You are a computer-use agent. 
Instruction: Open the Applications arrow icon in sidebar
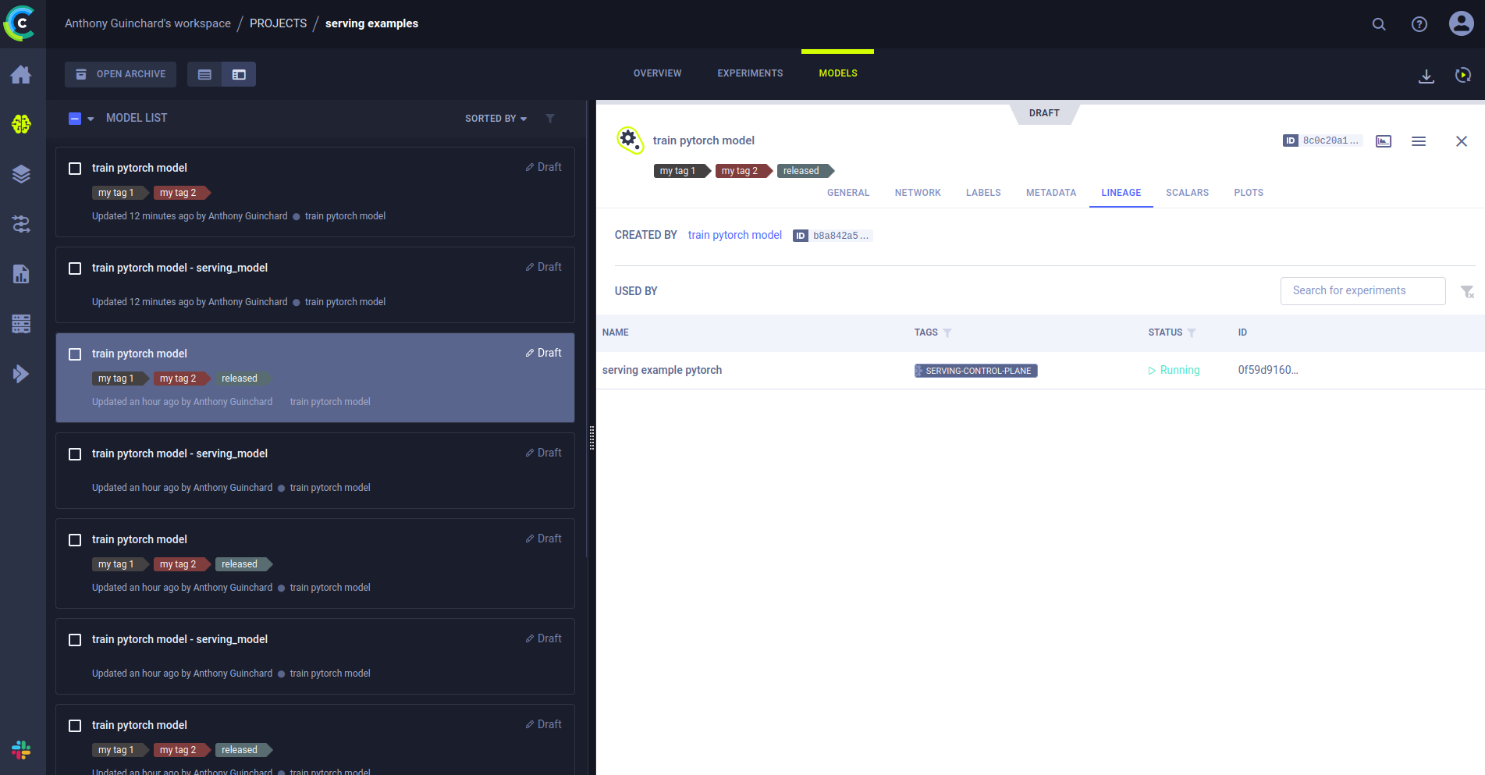pos(21,374)
